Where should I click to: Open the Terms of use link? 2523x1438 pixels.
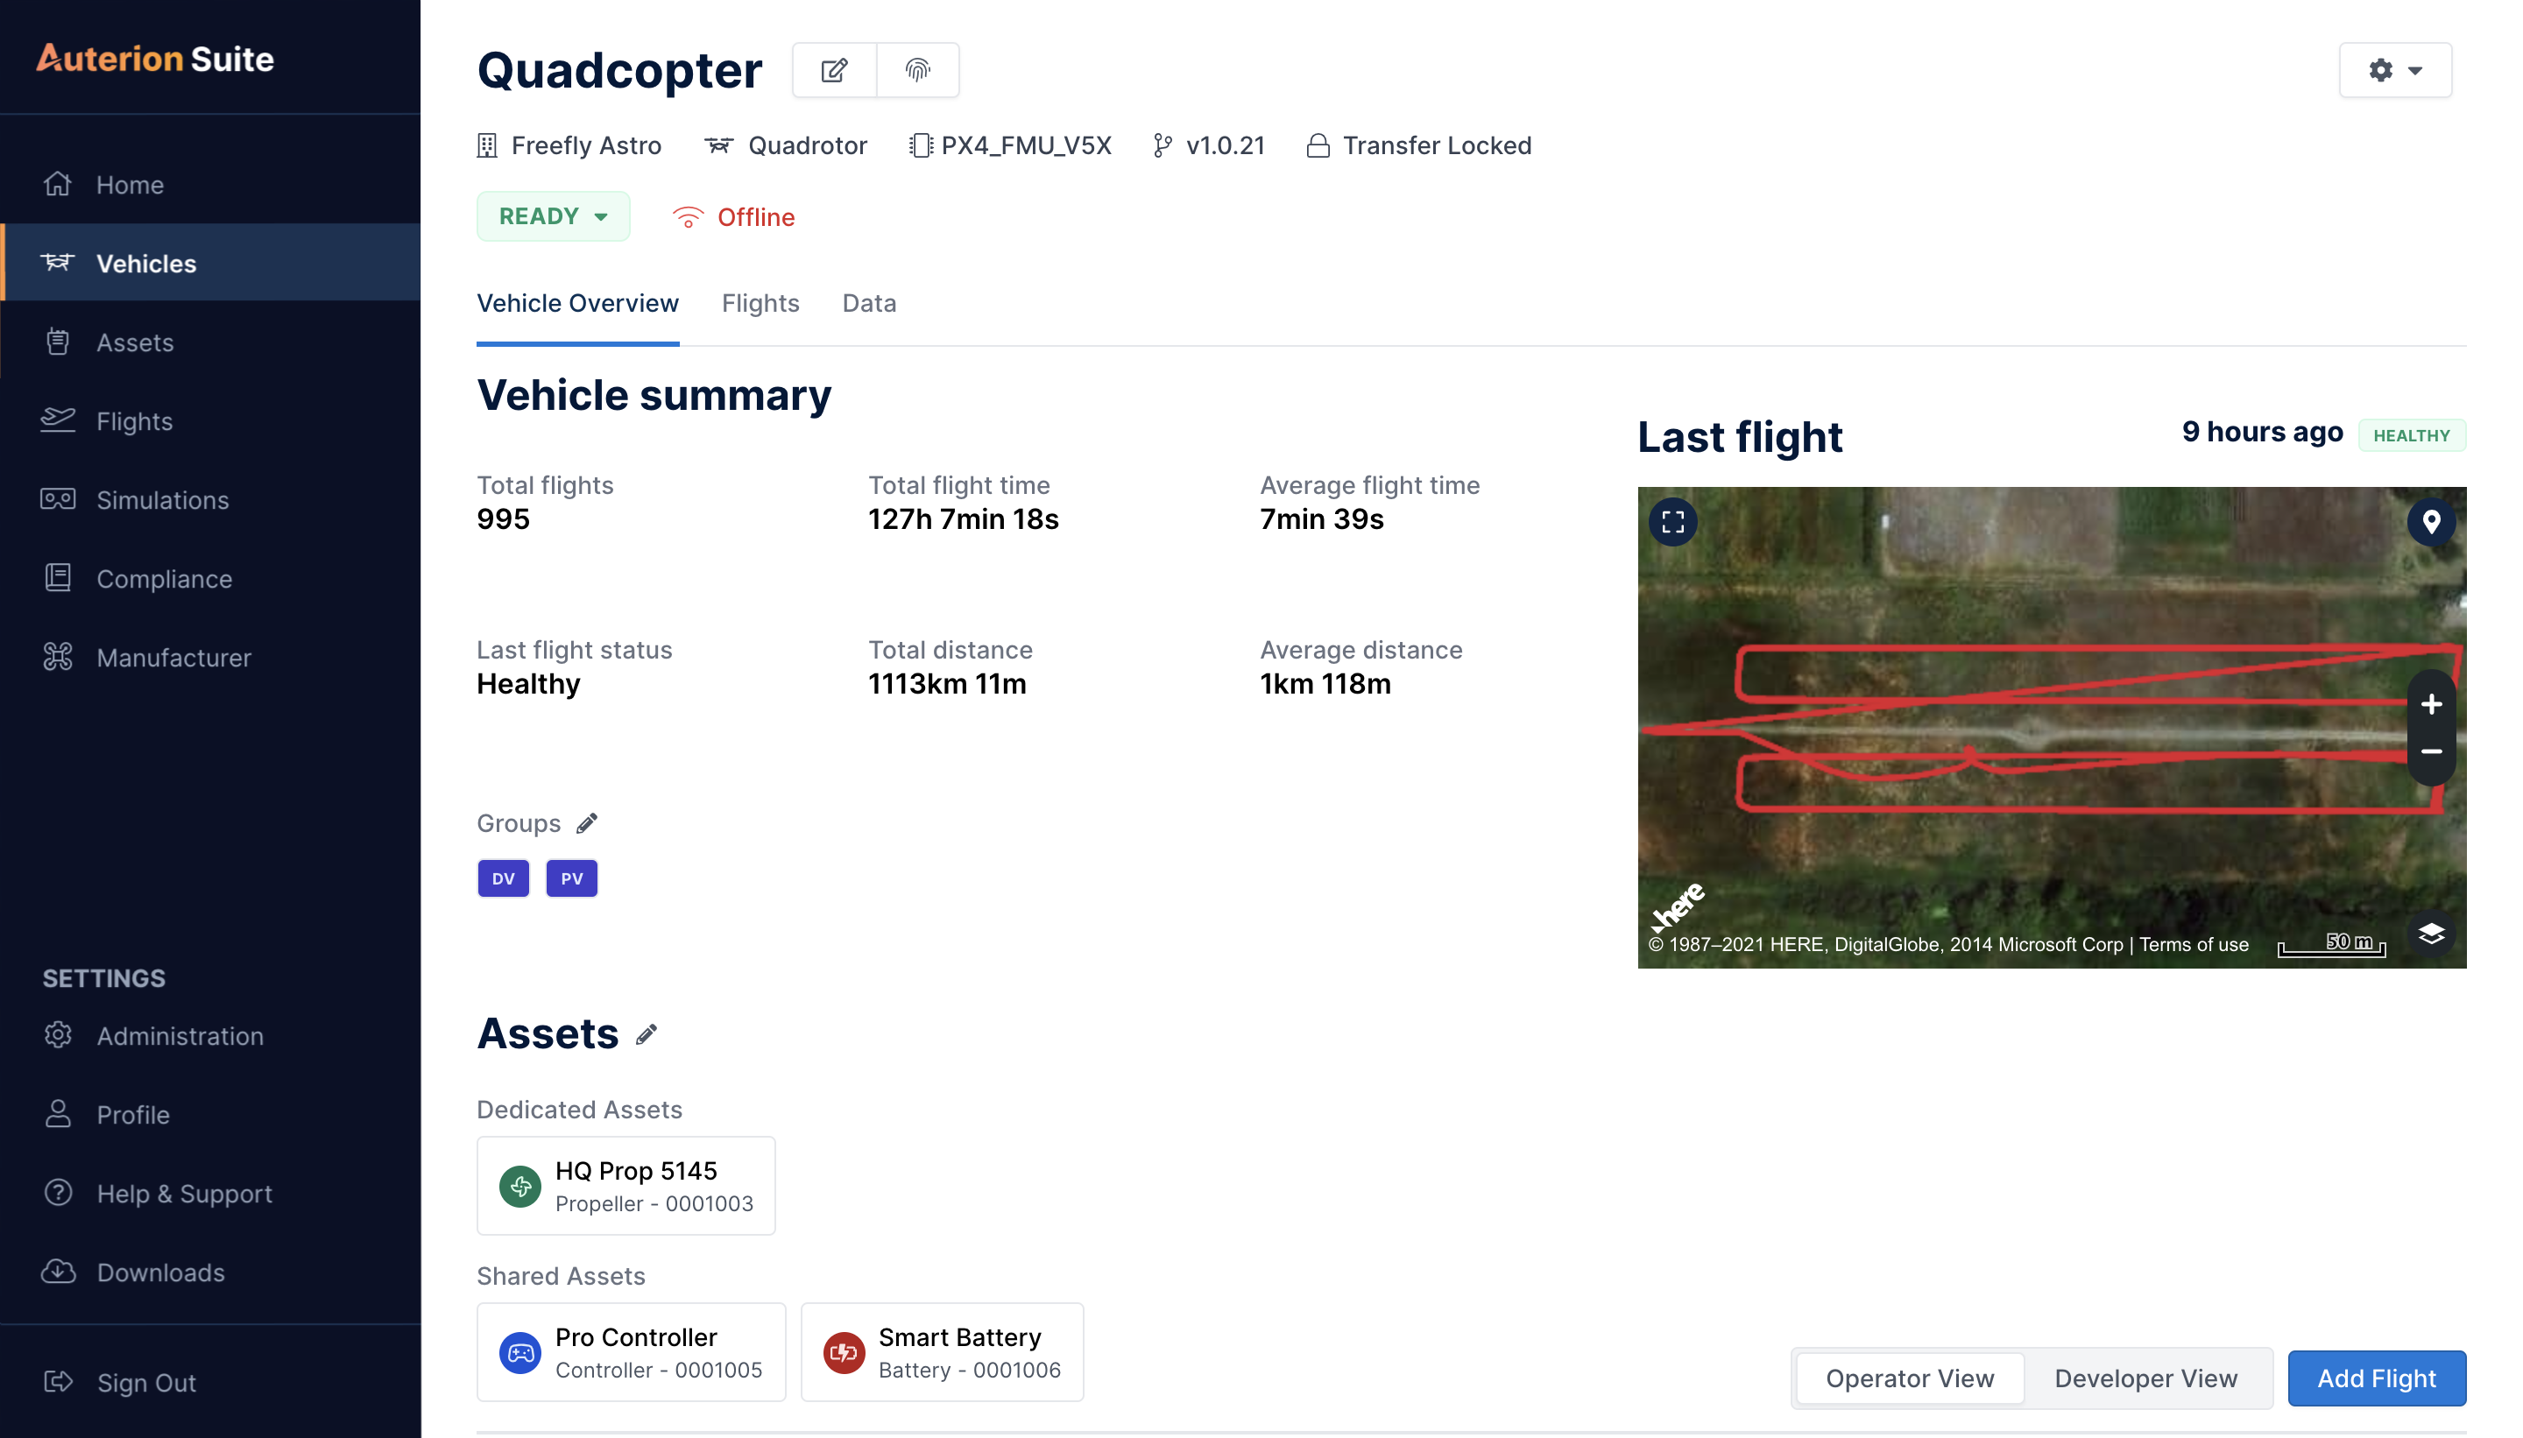coord(2194,944)
